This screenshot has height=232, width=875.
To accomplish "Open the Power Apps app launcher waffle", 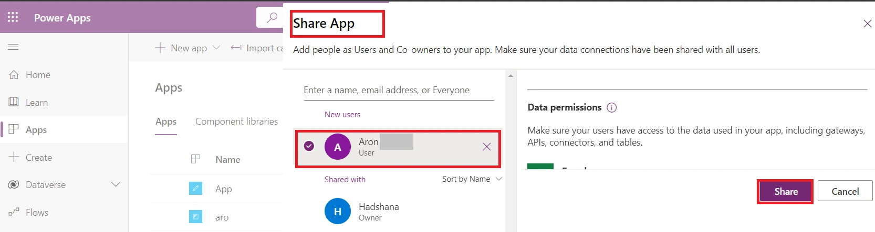I will tap(13, 17).
